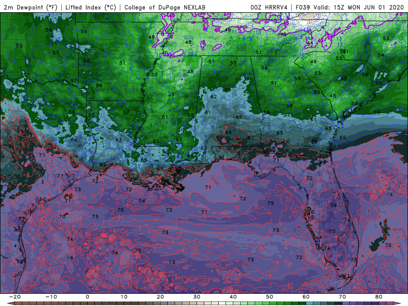Click the '20' colorbar scale label

pos(160,297)
